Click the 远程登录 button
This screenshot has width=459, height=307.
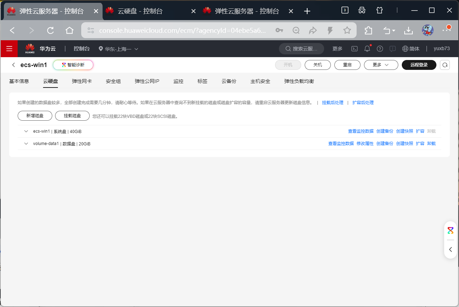419,65
